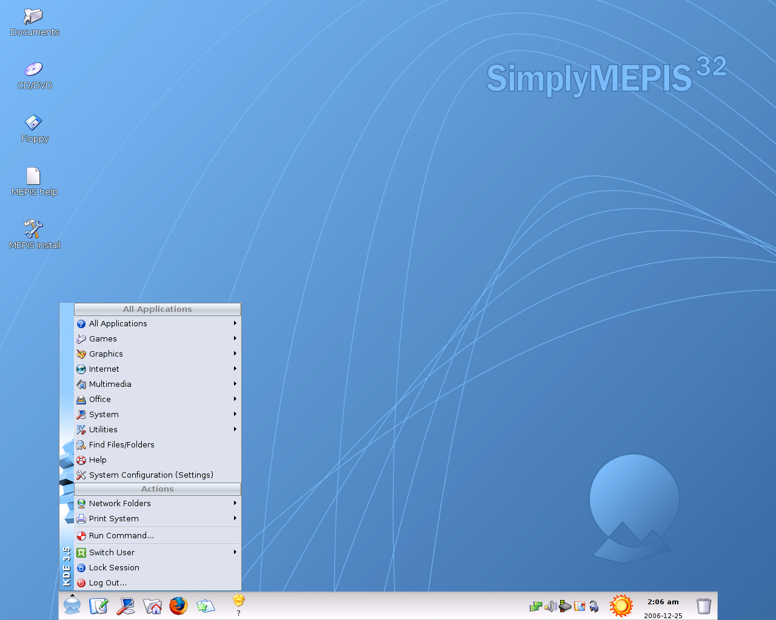Open the Trash bin in panel
The image size is (776, 620).
[x=703, y=605]
